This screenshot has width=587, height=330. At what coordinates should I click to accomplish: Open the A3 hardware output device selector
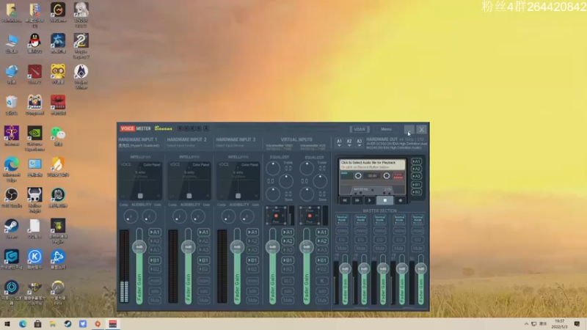359,142
